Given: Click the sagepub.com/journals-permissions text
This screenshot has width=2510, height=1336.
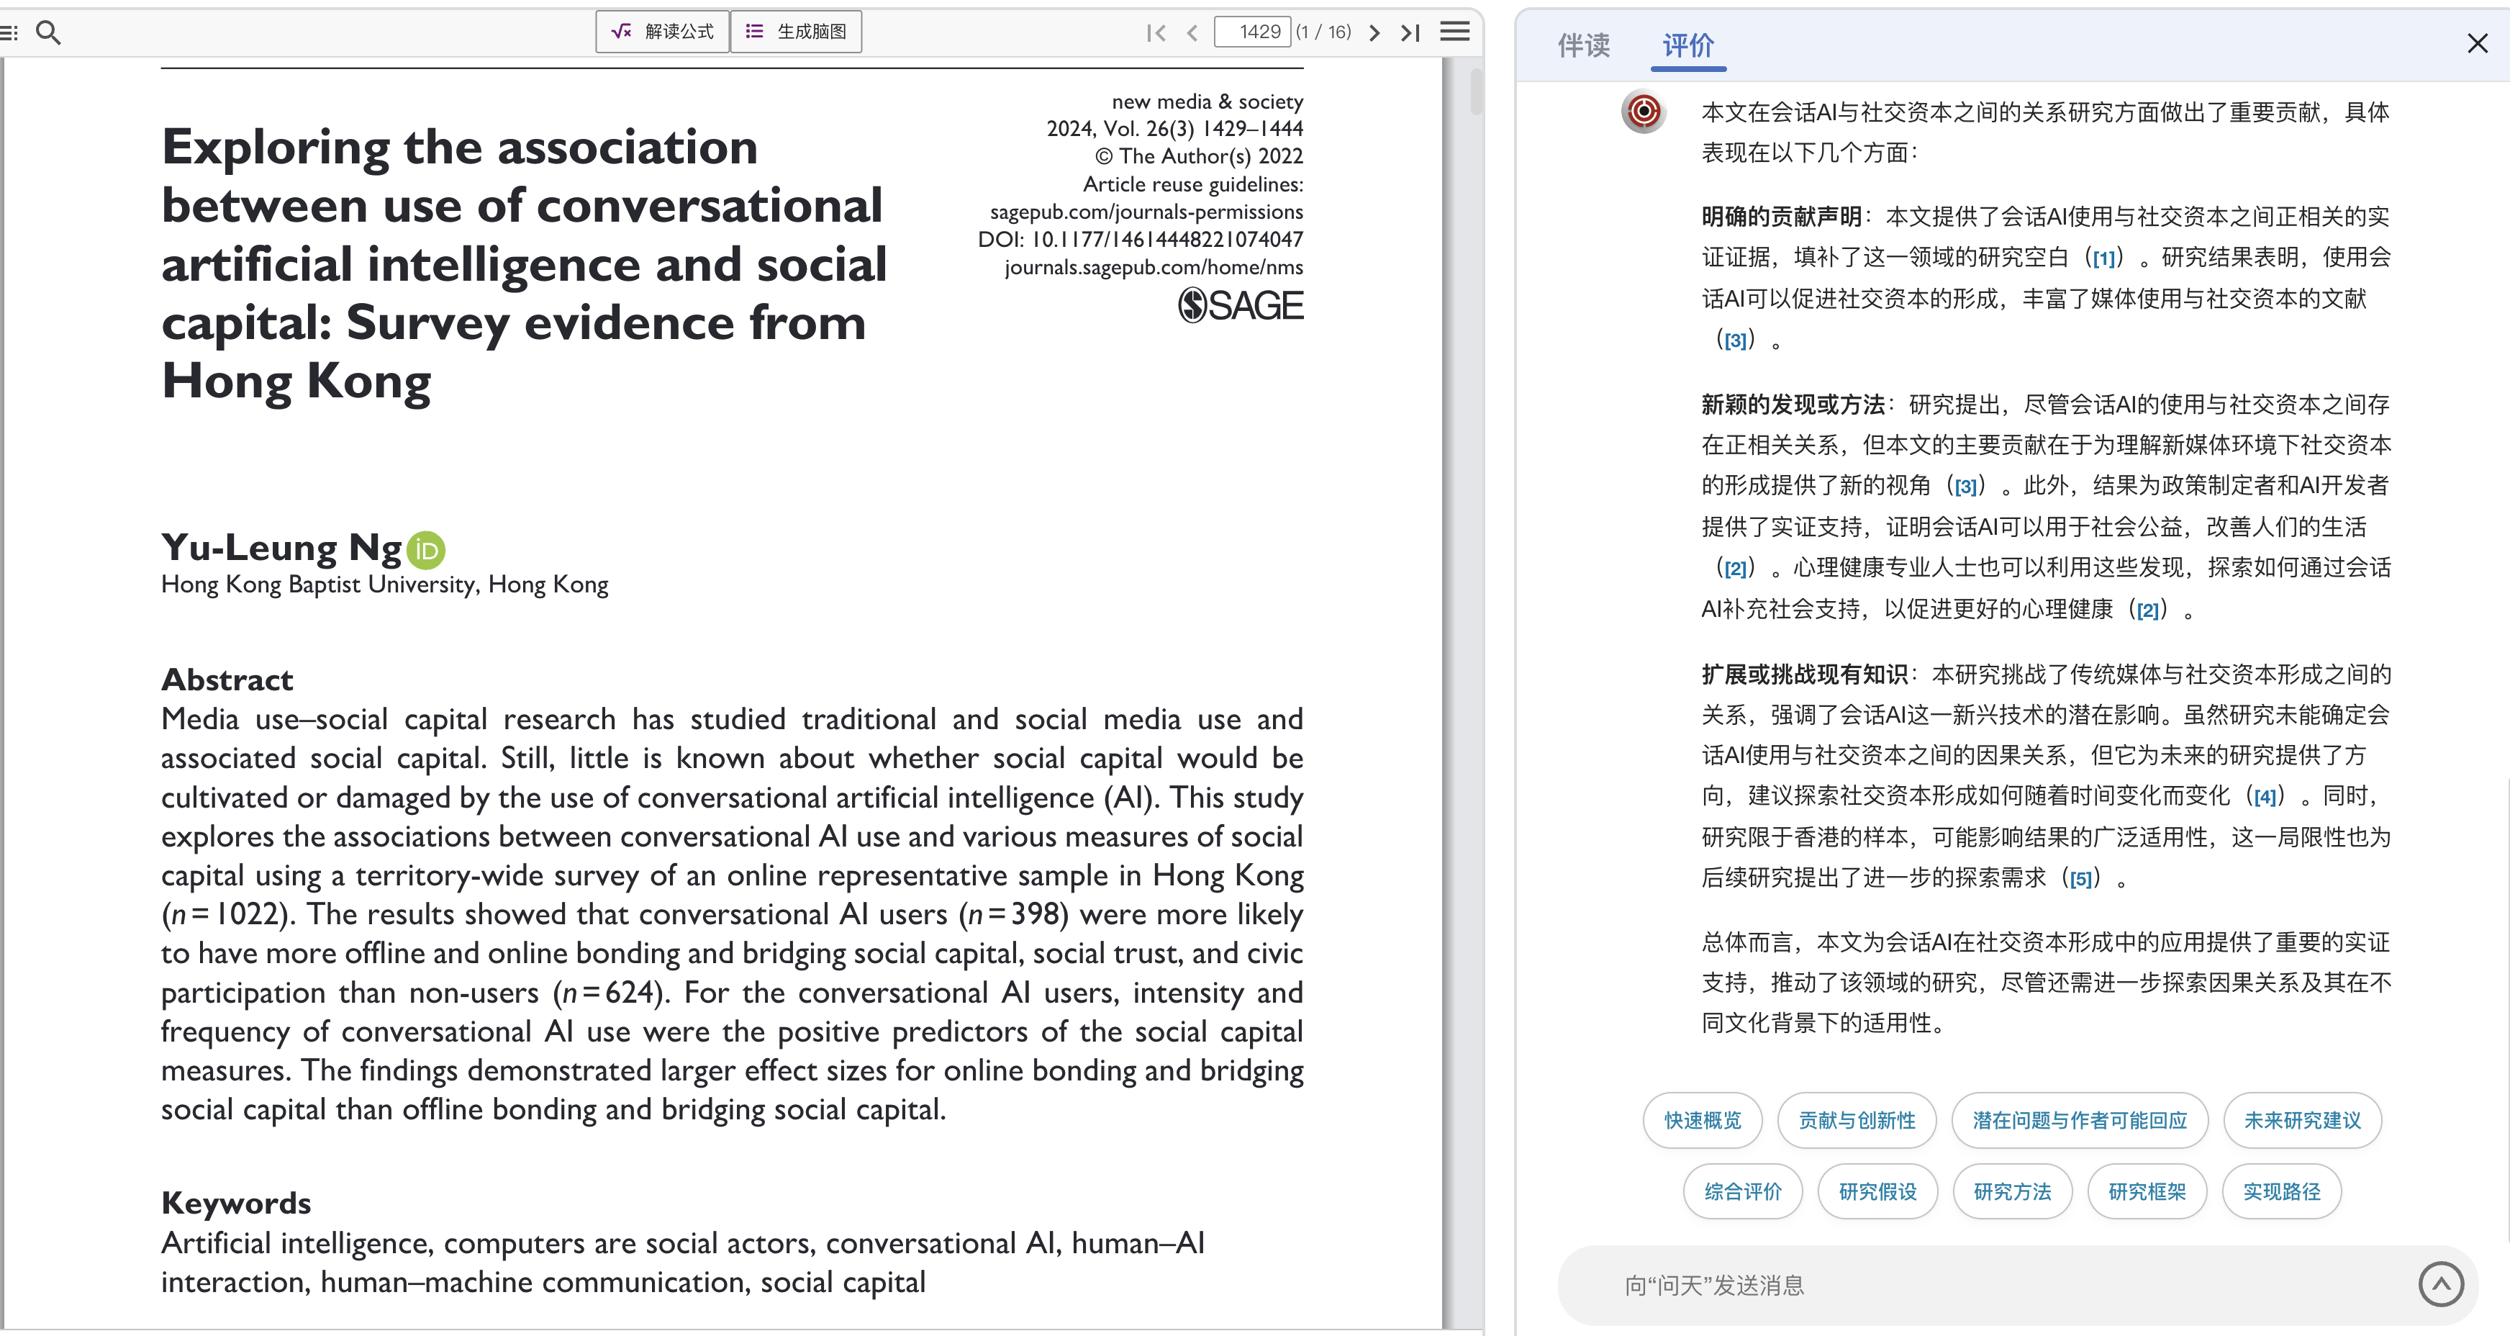Looking at the screenshot, I should point(1147,212).
